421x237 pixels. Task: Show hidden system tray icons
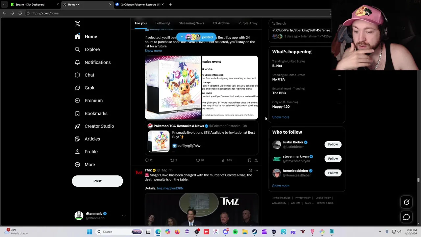(x=380, y=232)
